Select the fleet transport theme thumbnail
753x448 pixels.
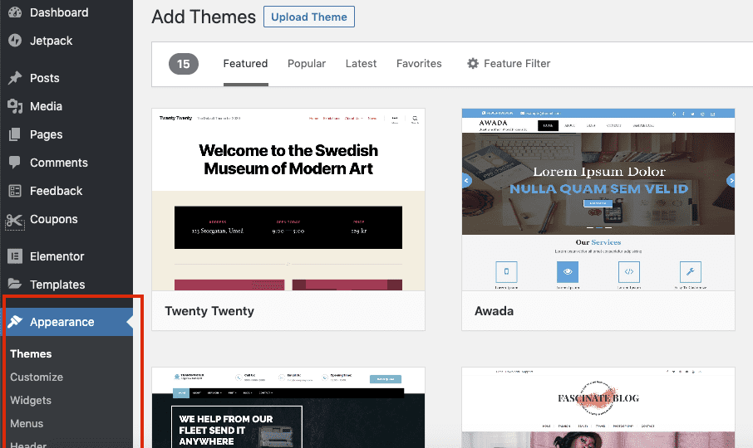[288, 407]
